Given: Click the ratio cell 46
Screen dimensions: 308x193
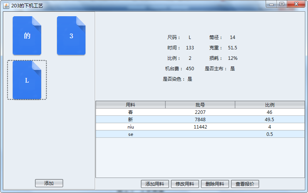Looking at the screenshot, I should tap(270, 112).
